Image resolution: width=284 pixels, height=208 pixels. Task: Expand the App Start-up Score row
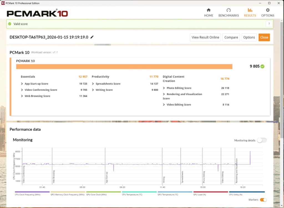point(22,84)
